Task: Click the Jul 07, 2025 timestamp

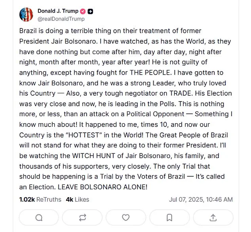Action: point(201,200)
